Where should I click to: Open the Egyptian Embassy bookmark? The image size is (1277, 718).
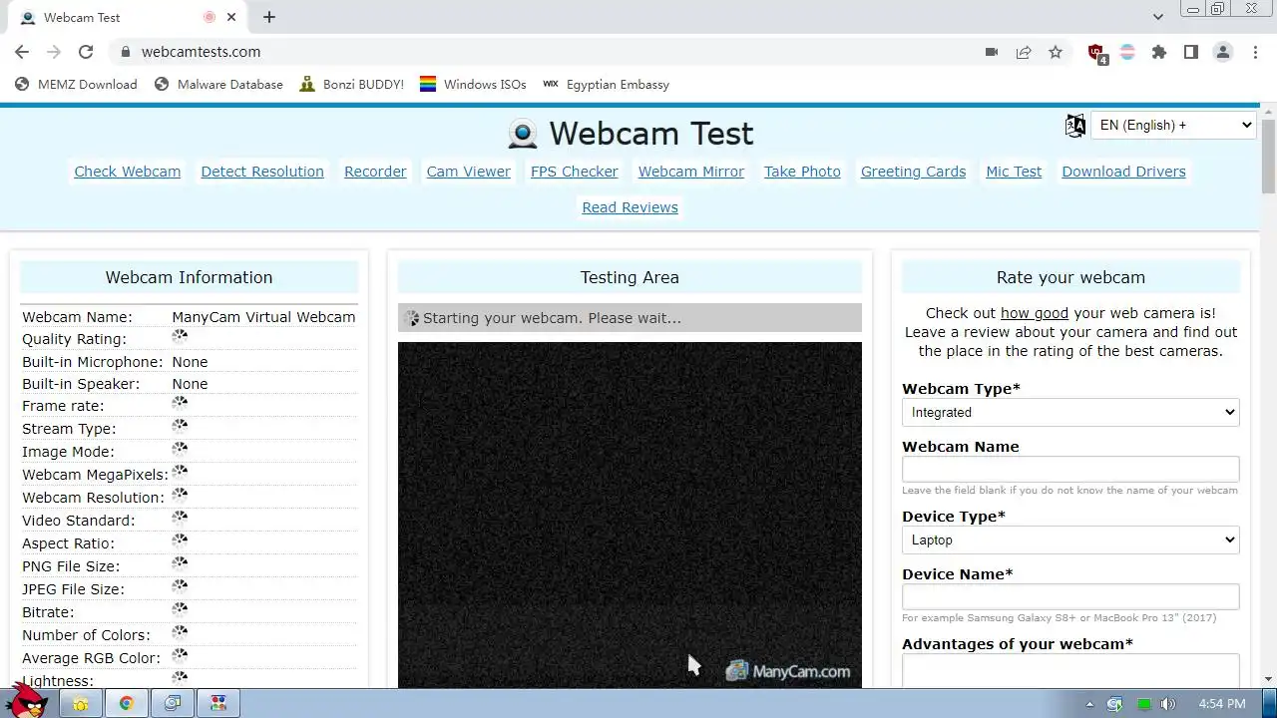click(606, 85)
